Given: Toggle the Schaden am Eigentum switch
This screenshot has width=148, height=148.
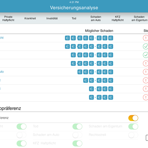Looking at the screenshot, I should (133, 126).
